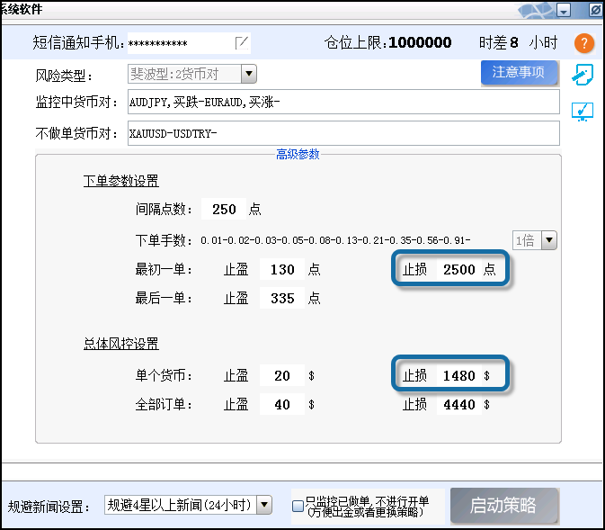Click the 监控中货币对 text field
Screen dimensions: 605x530
tap(343, 103)
